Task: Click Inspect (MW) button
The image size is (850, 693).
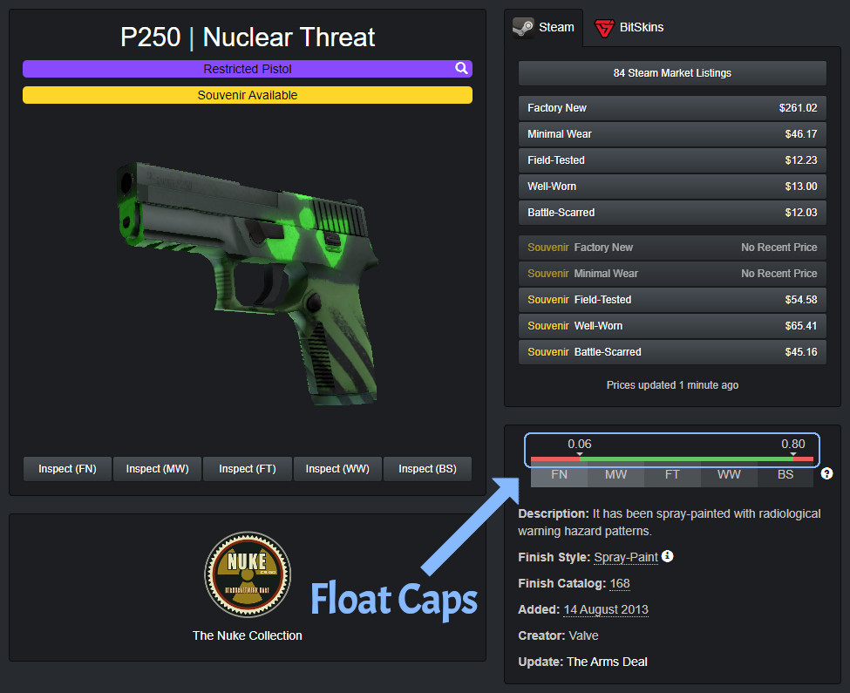Action: click(x=157, y=469)
